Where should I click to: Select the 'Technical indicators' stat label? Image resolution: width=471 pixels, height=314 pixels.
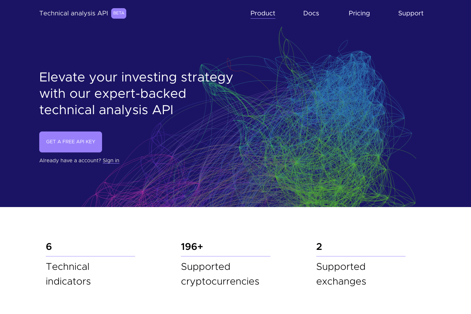tap(68, 274)
